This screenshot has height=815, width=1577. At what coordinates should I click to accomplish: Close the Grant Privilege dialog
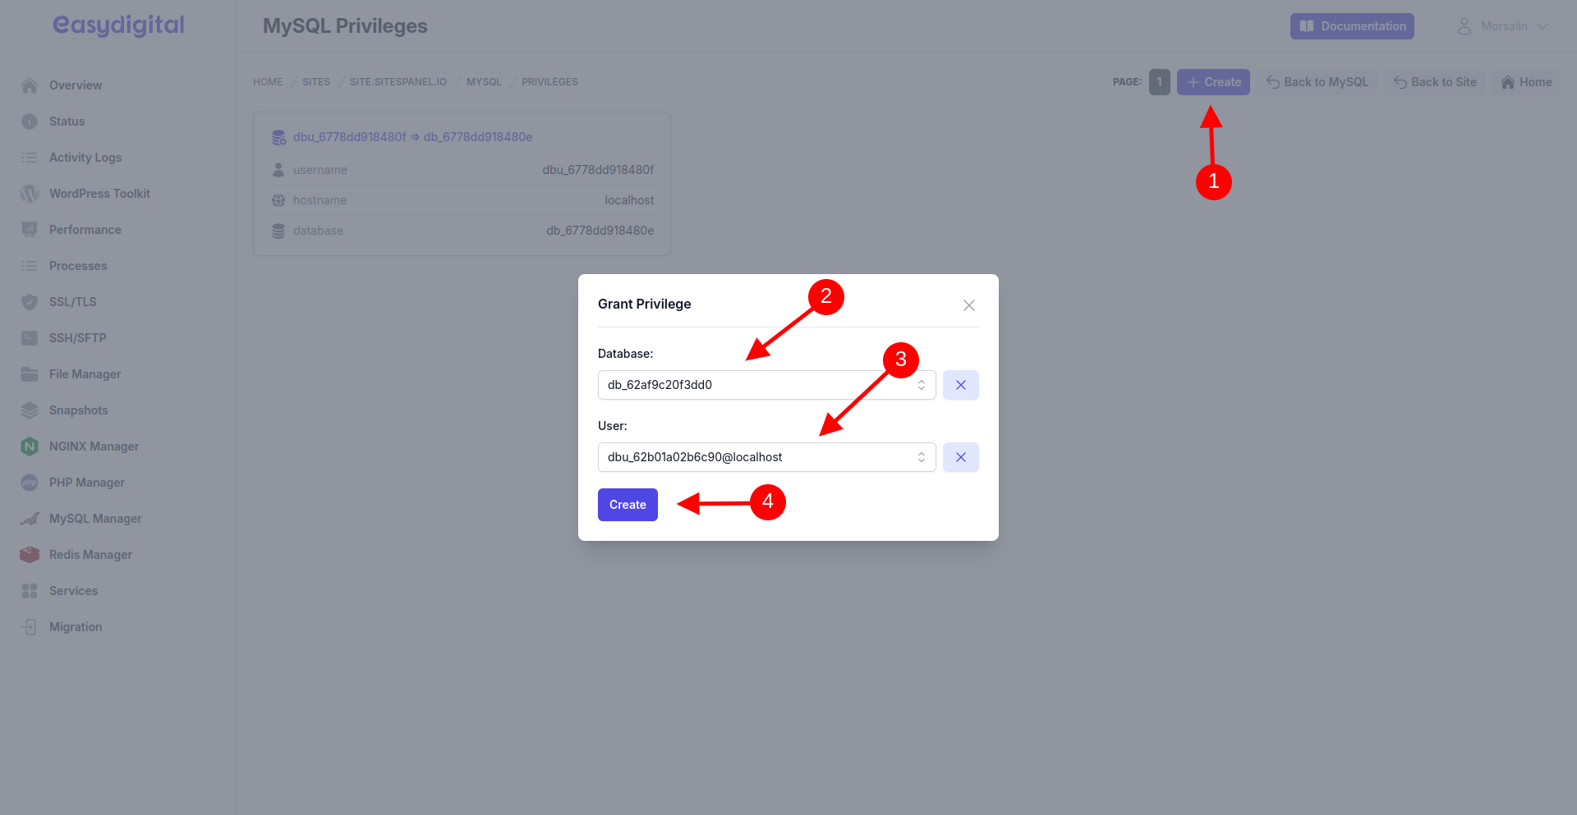point(969,305)
